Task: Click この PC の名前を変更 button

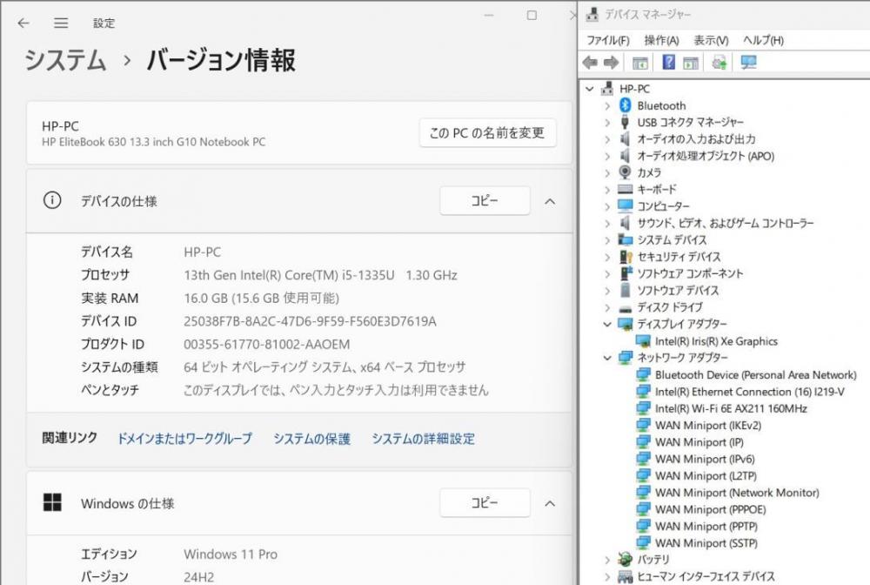Action: (x=487, y=132)
